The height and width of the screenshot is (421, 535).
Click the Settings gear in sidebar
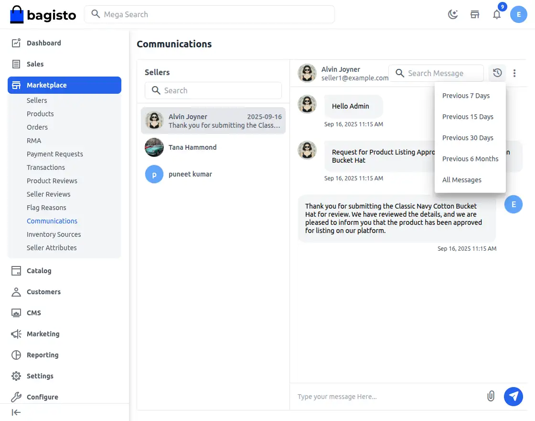16,376
